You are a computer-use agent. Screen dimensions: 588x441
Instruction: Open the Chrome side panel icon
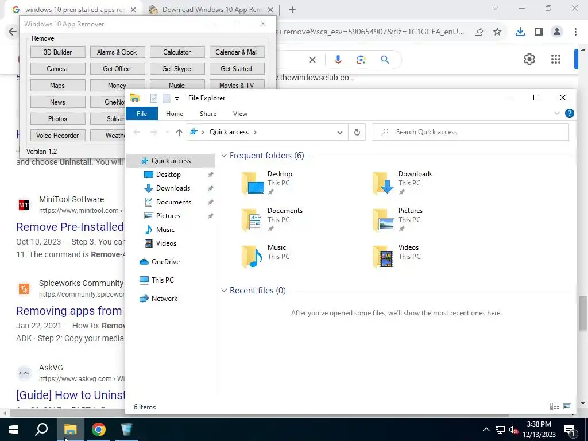coord(539,32)
